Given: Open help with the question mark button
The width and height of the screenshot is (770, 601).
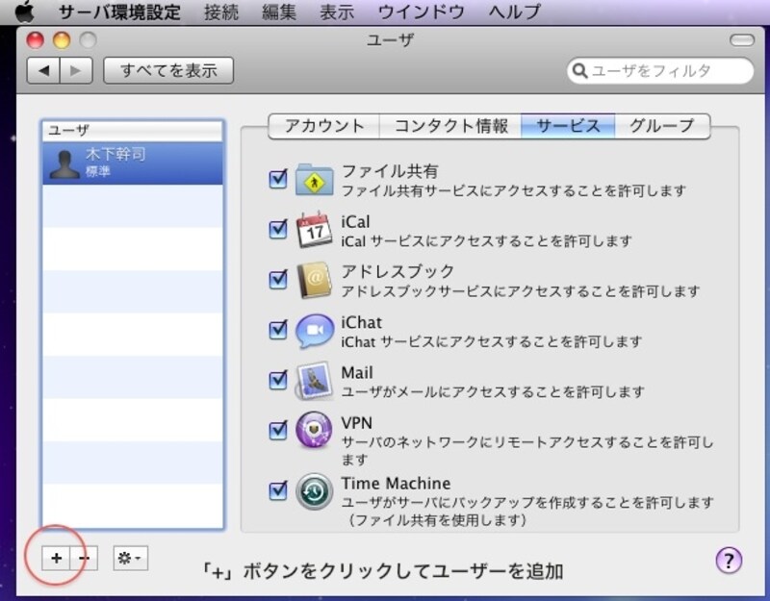Looking at the screenshot, I should tap(729, 560).
